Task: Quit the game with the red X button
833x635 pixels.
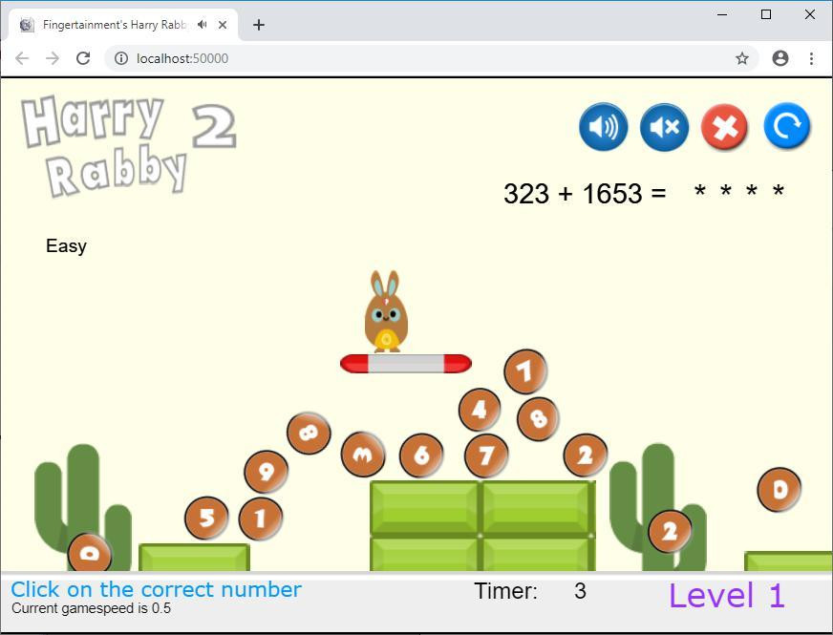Action: 725,127
